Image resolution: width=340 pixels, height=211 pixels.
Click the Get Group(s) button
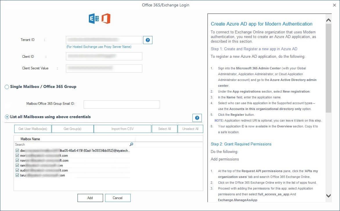[x=73, y=129]
